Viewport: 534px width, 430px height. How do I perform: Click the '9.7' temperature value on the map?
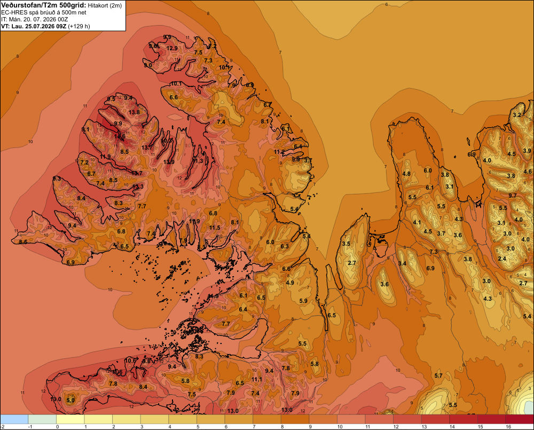[513, 196]
